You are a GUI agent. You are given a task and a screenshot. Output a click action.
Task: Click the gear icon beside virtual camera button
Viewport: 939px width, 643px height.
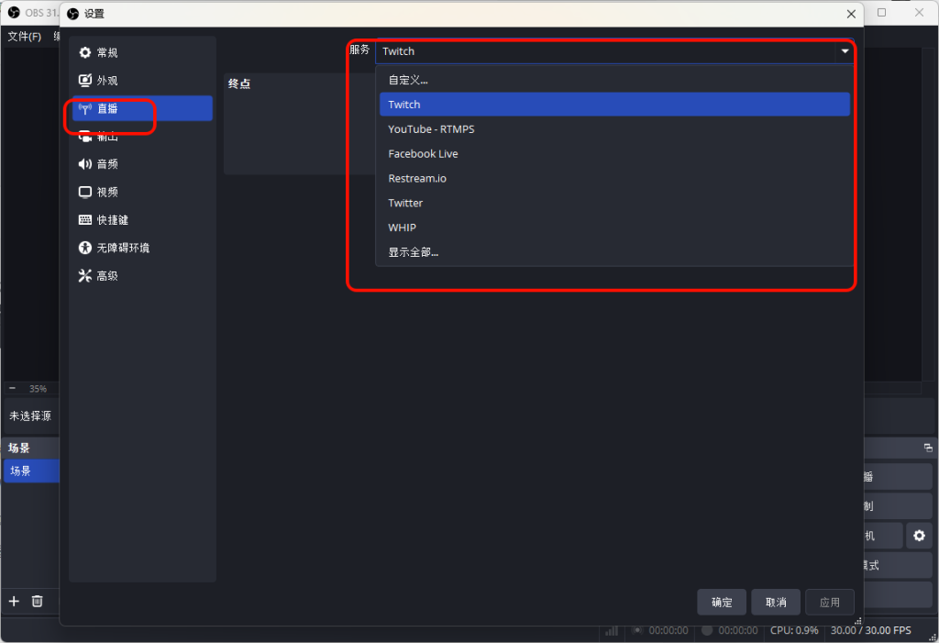point(919,536)
